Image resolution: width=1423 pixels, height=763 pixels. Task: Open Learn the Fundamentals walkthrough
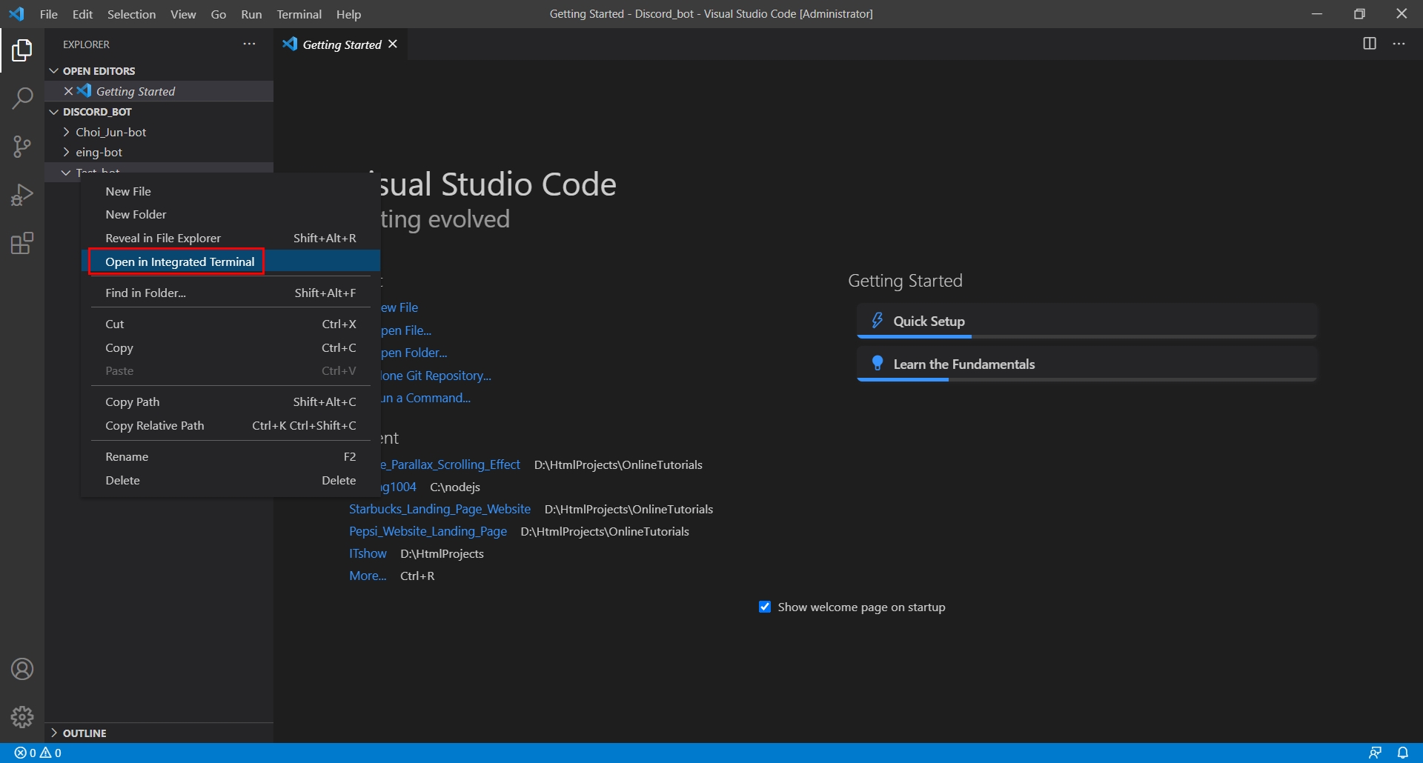[x=1087, y=364]
